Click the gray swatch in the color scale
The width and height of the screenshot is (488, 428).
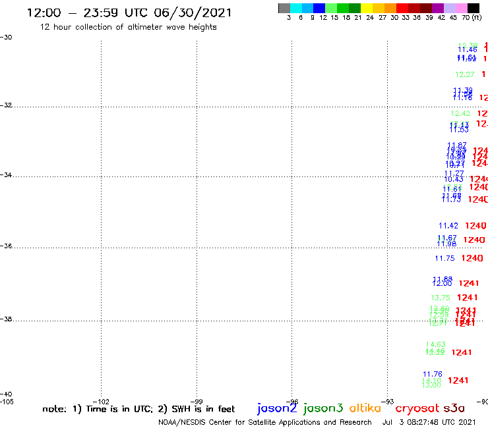click(x=284, y=8)
